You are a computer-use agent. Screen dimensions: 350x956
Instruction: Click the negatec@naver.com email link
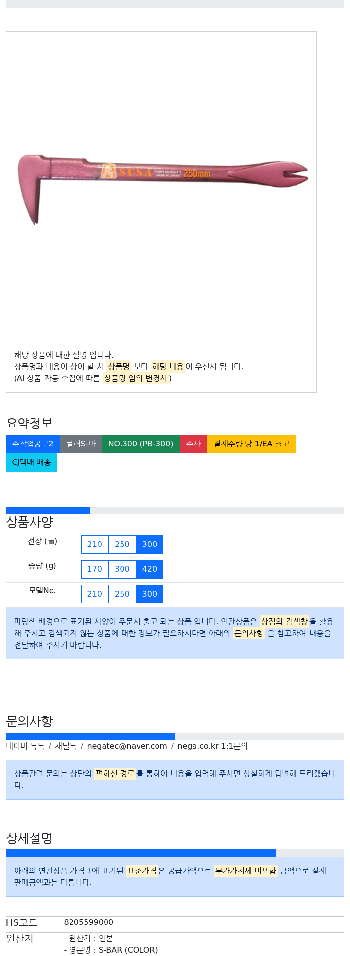coord(127,746)
